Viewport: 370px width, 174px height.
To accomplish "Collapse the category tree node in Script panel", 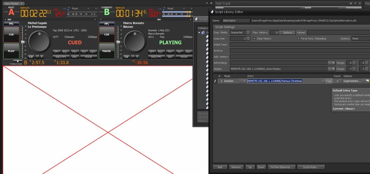I will [199, 33].
